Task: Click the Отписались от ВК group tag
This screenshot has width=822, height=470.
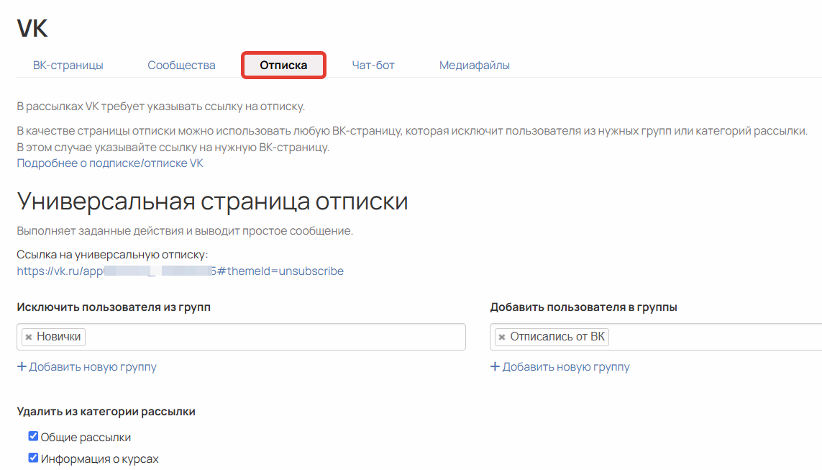Action: (x=552, y=337)
